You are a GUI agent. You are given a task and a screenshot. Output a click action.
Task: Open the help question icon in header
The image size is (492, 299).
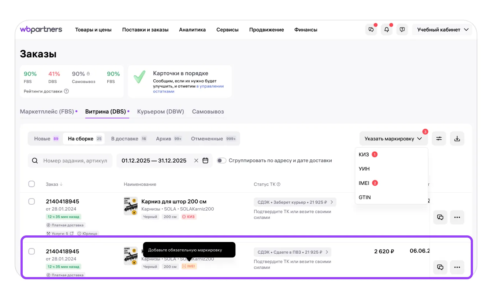coord(402,30)
